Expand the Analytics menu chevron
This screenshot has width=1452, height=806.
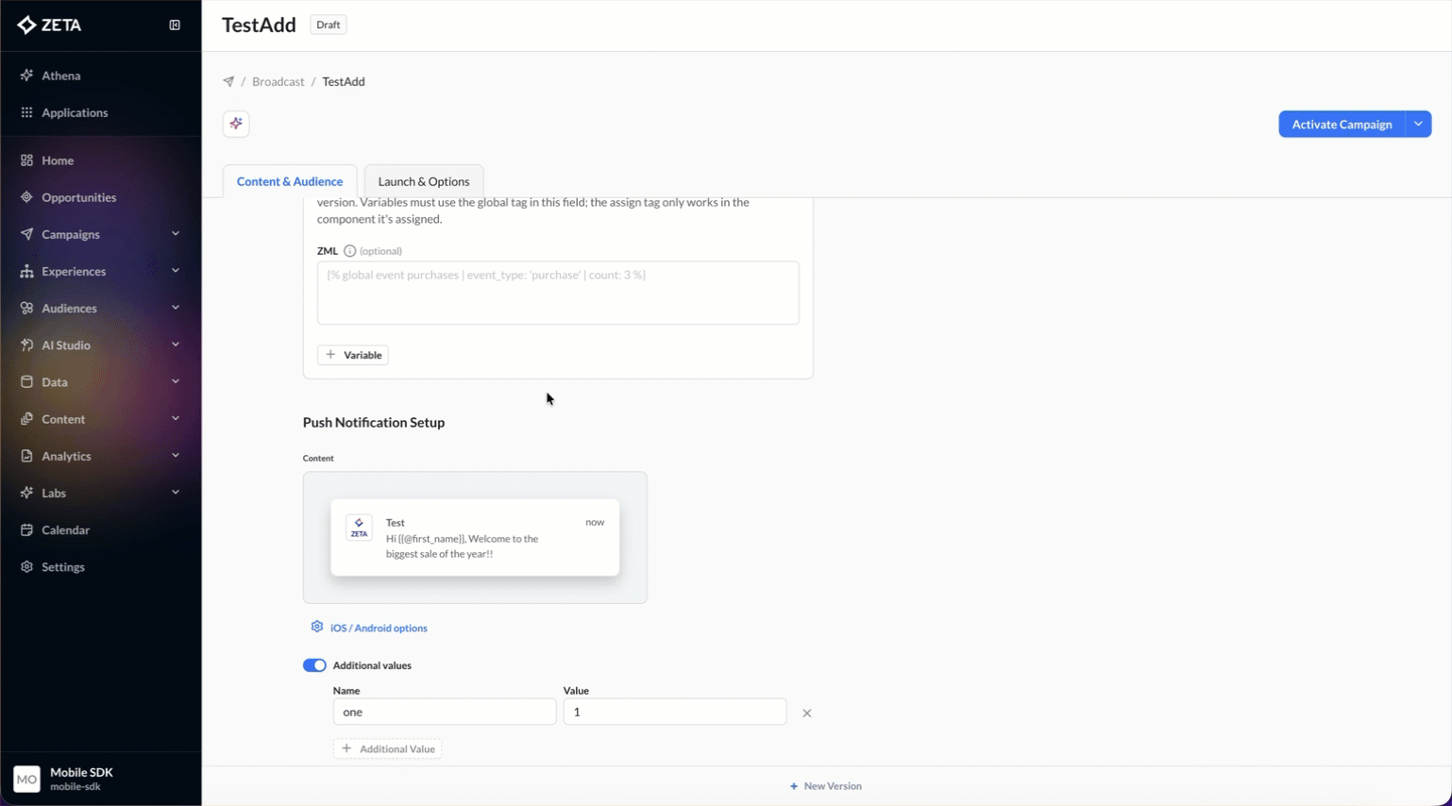(176, 456)
